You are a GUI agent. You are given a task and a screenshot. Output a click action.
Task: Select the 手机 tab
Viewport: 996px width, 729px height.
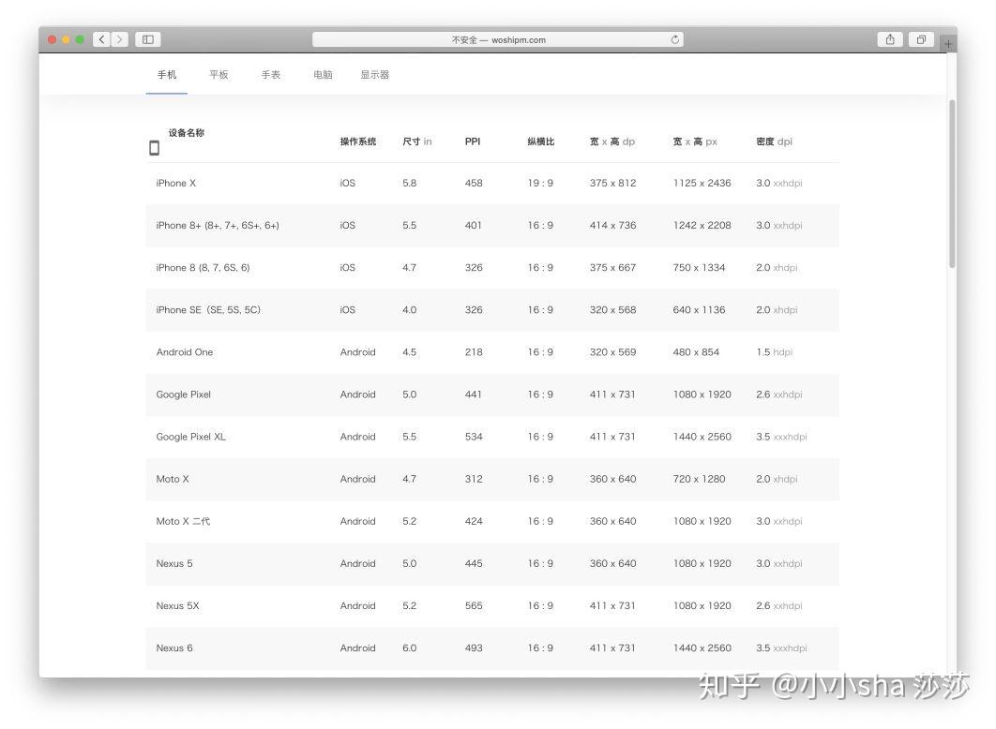(166, 75)
